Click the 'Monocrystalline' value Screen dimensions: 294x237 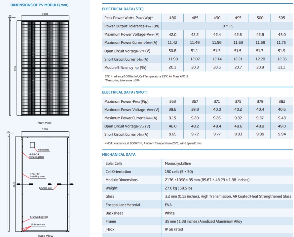[178, 163]
